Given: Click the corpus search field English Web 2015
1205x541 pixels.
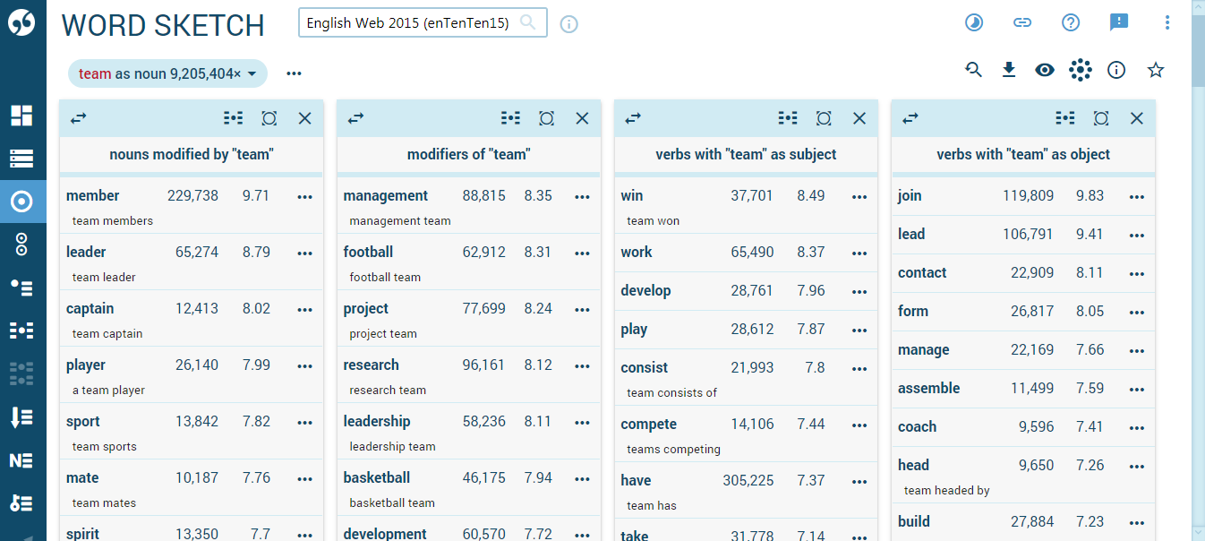Looking at the screenshot, I should coord(408,23).
